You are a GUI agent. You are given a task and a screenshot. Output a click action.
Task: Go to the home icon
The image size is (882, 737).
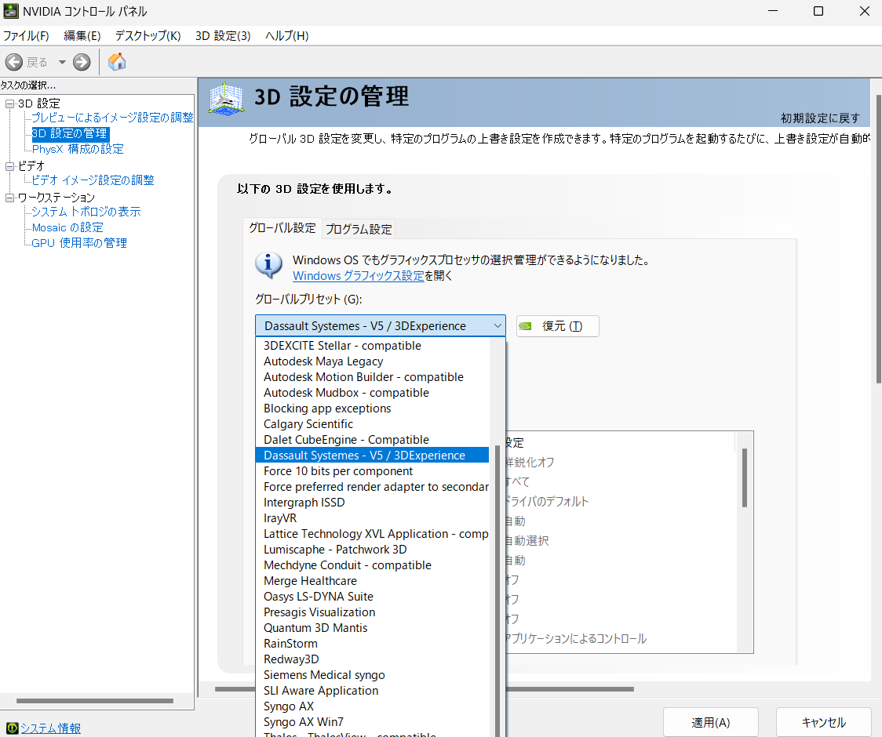pyautogui.click(x=117, y=61)
